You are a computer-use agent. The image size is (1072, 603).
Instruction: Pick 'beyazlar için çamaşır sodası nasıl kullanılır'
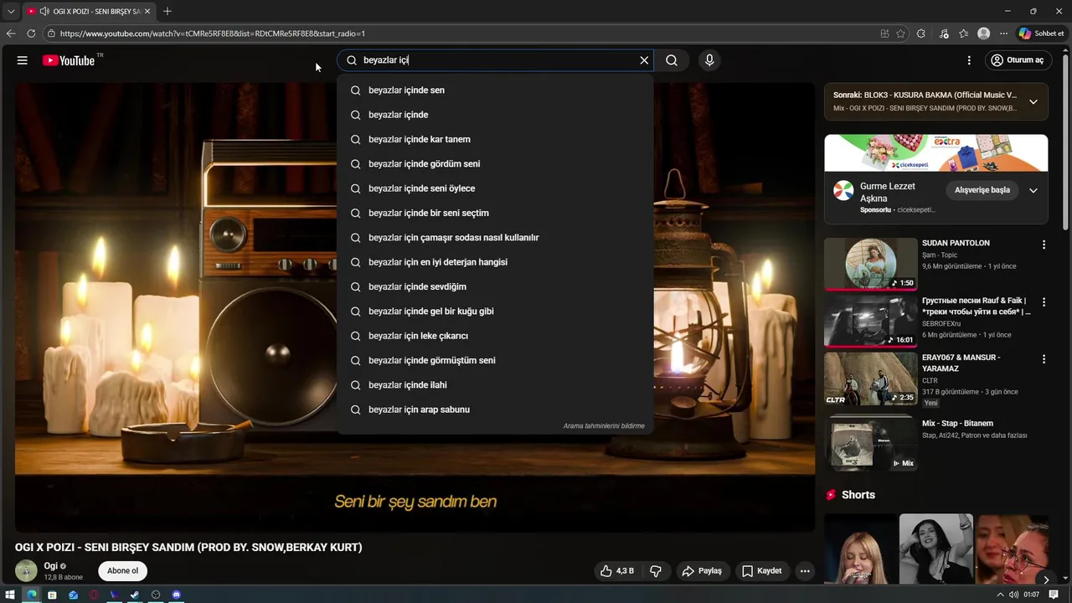pyautogui.click(x=495, y=238)
